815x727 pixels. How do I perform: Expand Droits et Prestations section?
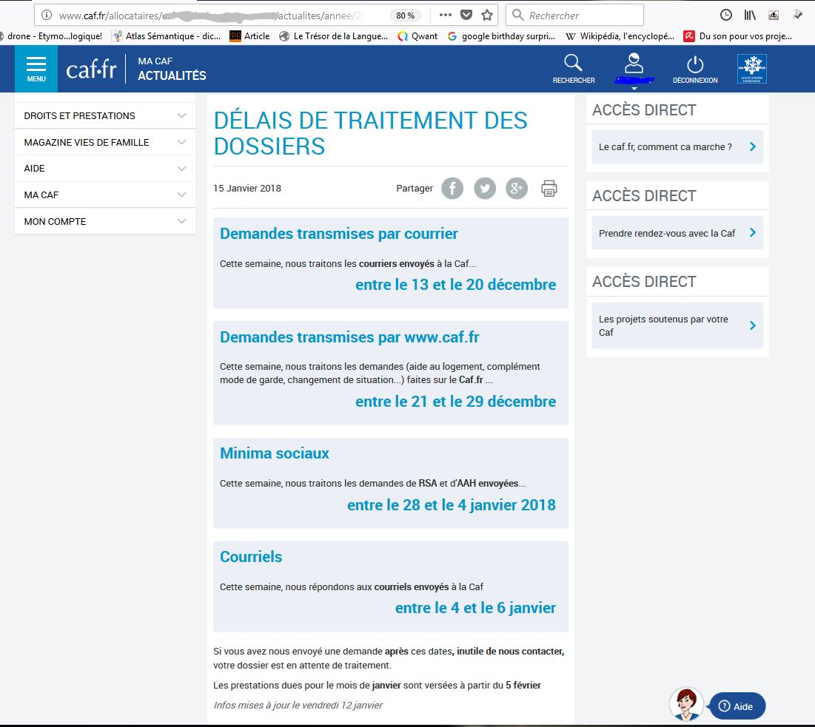click(104, 116)
